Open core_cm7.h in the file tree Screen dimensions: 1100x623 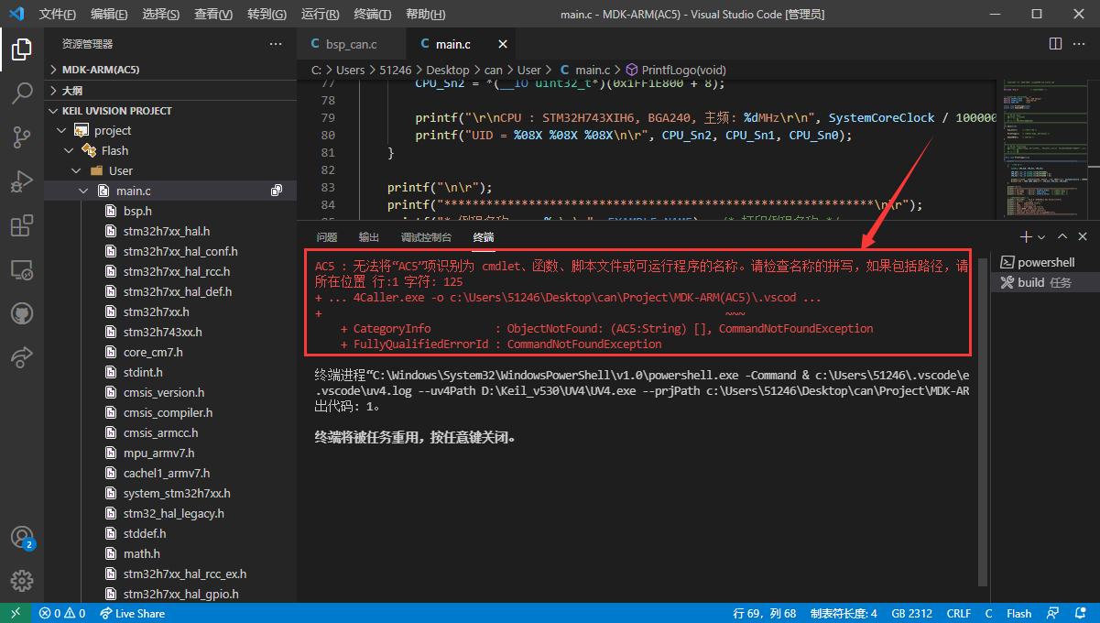[153, 352]
